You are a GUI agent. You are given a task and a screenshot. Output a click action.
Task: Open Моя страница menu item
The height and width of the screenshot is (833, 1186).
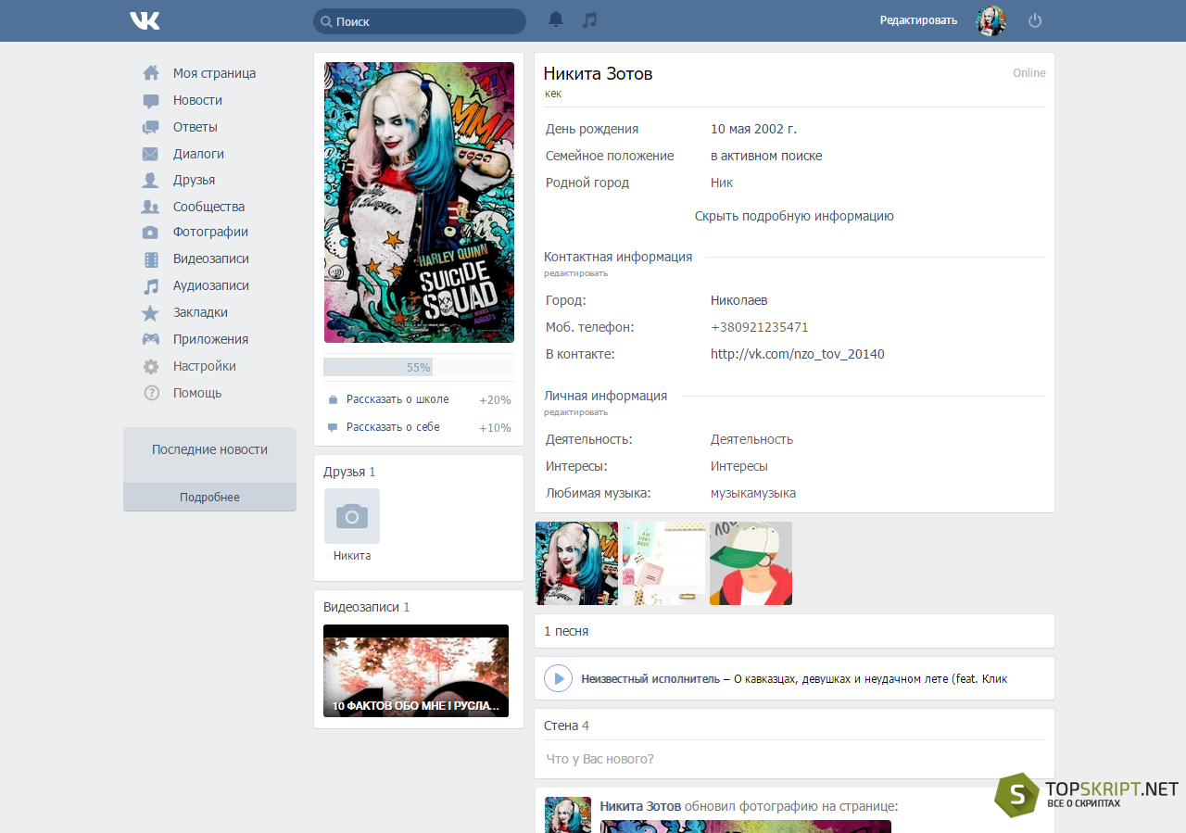tap(214, 73)
